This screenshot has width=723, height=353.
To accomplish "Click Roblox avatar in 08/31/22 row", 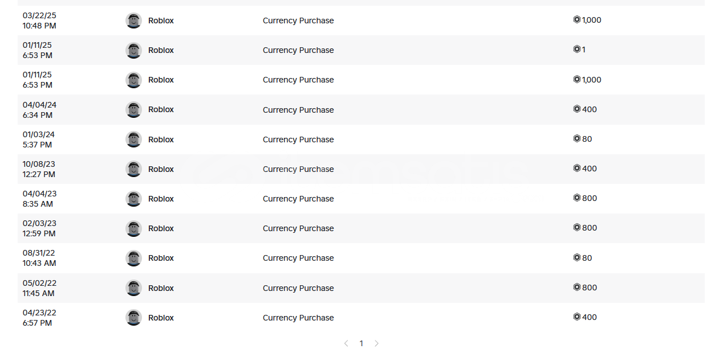I will pos(133,258).
